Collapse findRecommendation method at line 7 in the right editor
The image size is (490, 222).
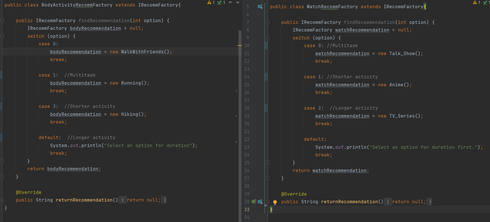point(268,22)
